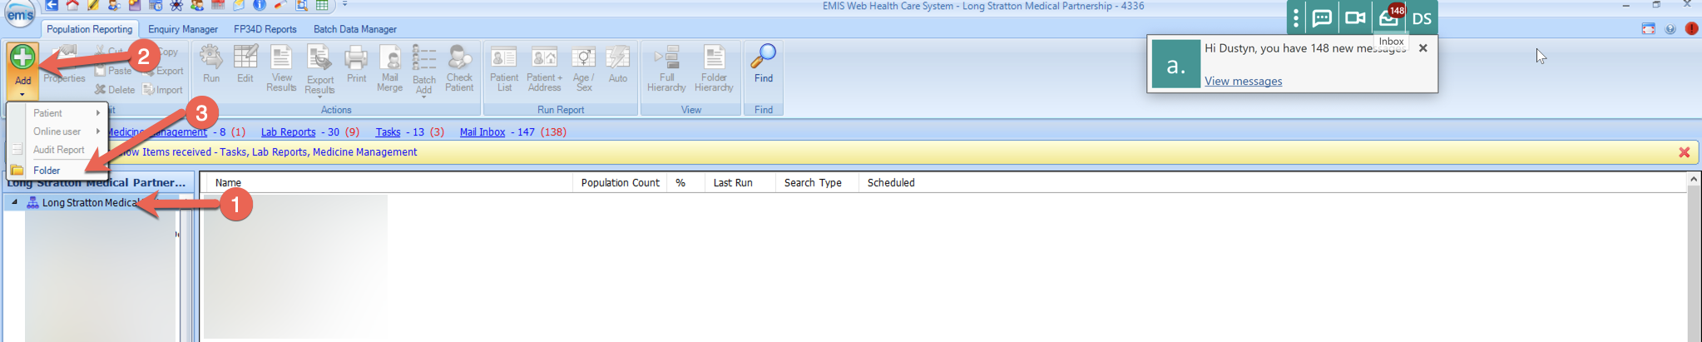This screenshot has height=342, width=1702.
Task: Click the vertical scrollbar up arrow
Action: pos(1694,180)
